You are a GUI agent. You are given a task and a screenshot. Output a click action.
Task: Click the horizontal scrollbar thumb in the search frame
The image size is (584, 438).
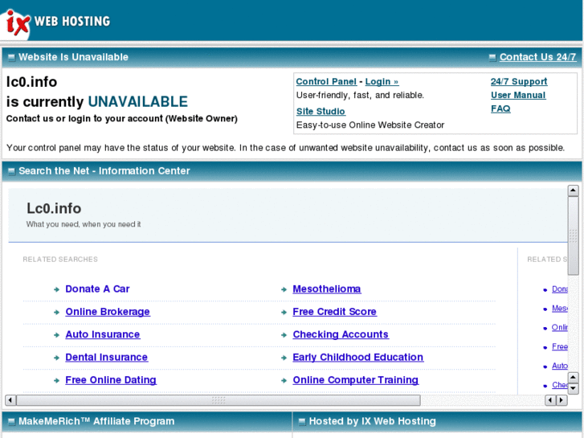click(218, 400)
